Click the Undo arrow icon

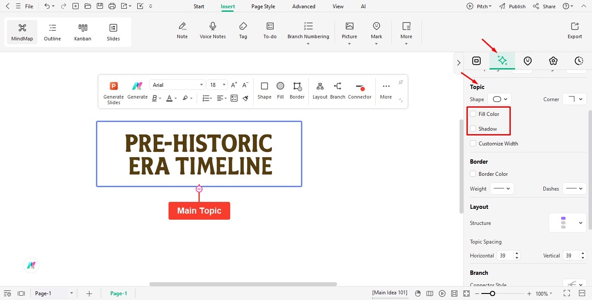pos(47,6)
